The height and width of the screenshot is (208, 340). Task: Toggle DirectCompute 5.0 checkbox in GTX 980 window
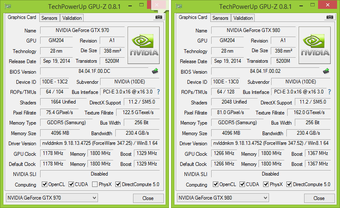click(289, 184)
